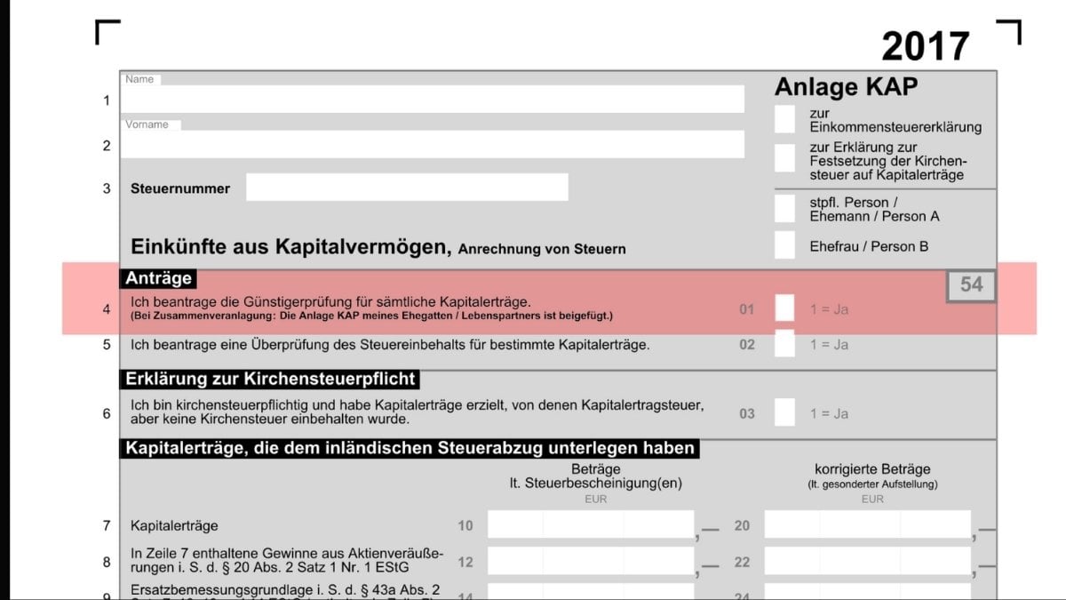1066x600 pixels.
Task: Click corrected amount field 22
Action: coord(868,562)
